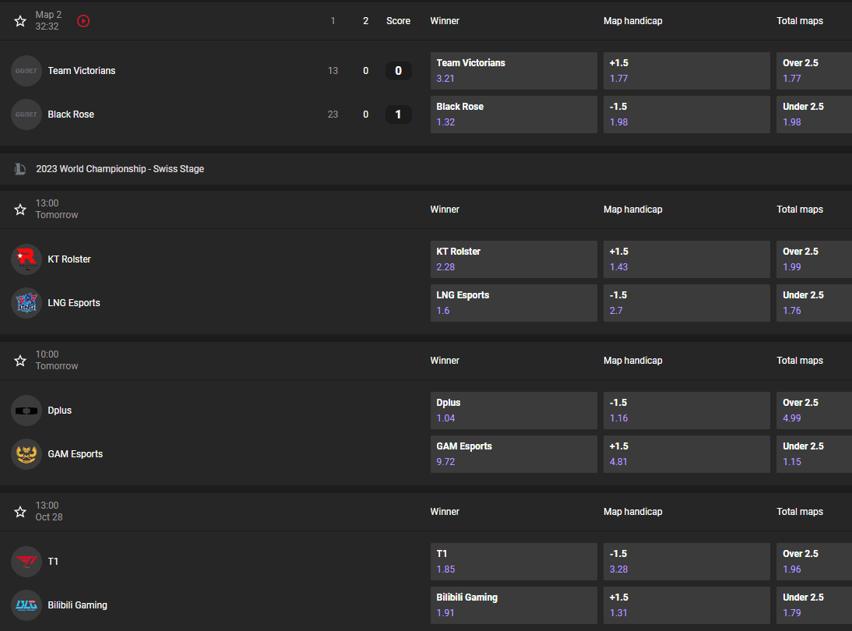Open live stream for Map 2 match
The height and width of the screenshot is (631, 852).
pyautogui.click(x=83, y=21)
